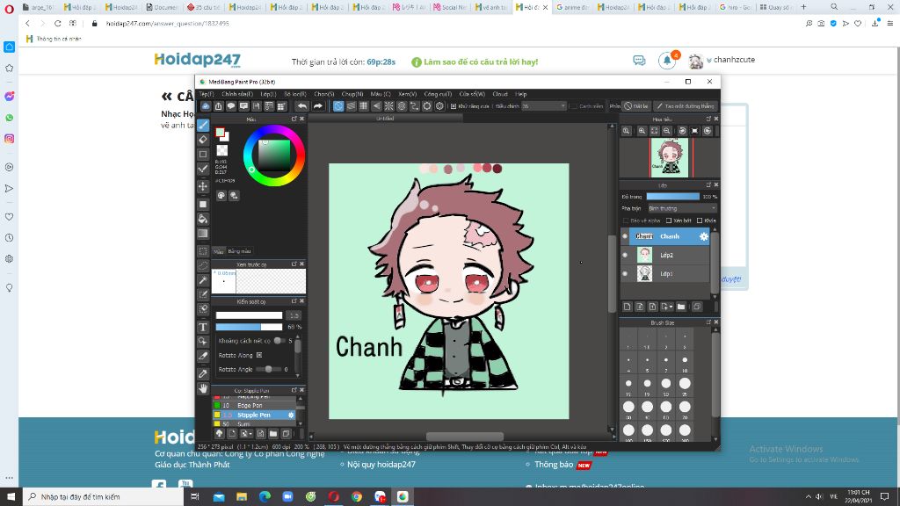The image size is (900, 506).
Task: Select the Hand pan tool
Action: [x=203, y=388]
